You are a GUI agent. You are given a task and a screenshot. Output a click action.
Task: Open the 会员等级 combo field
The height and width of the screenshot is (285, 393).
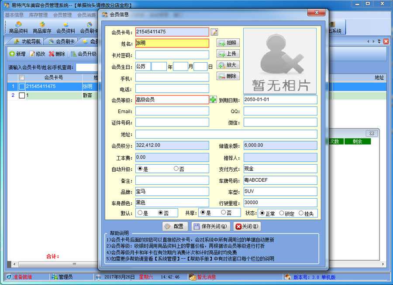tap(172, 100)
